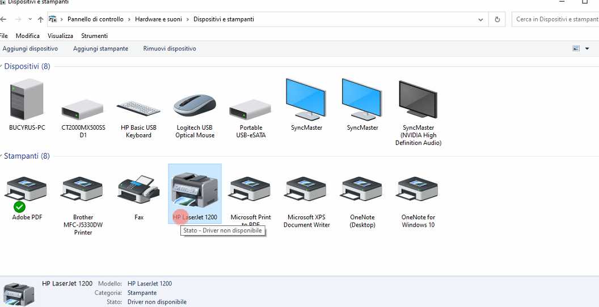The height and width of the screenshot is (307, 599).
Task: Select the Microsoft Print to PDF printer
Action: 250,189
